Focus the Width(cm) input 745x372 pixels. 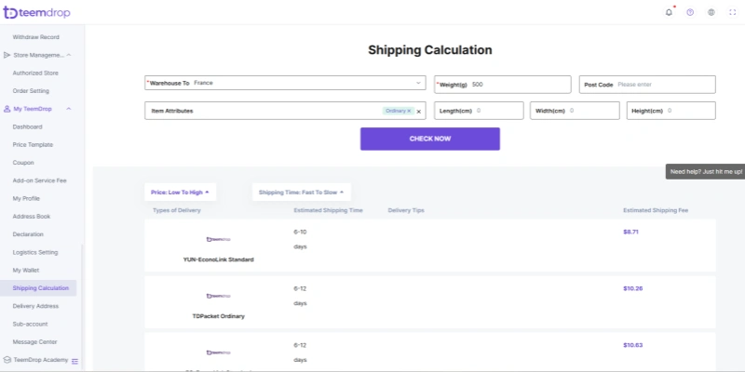pos(575,111)
